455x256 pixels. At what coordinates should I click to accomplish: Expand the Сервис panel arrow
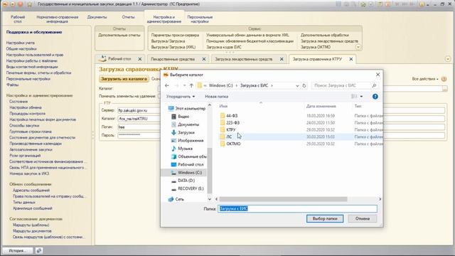(358, 47)
